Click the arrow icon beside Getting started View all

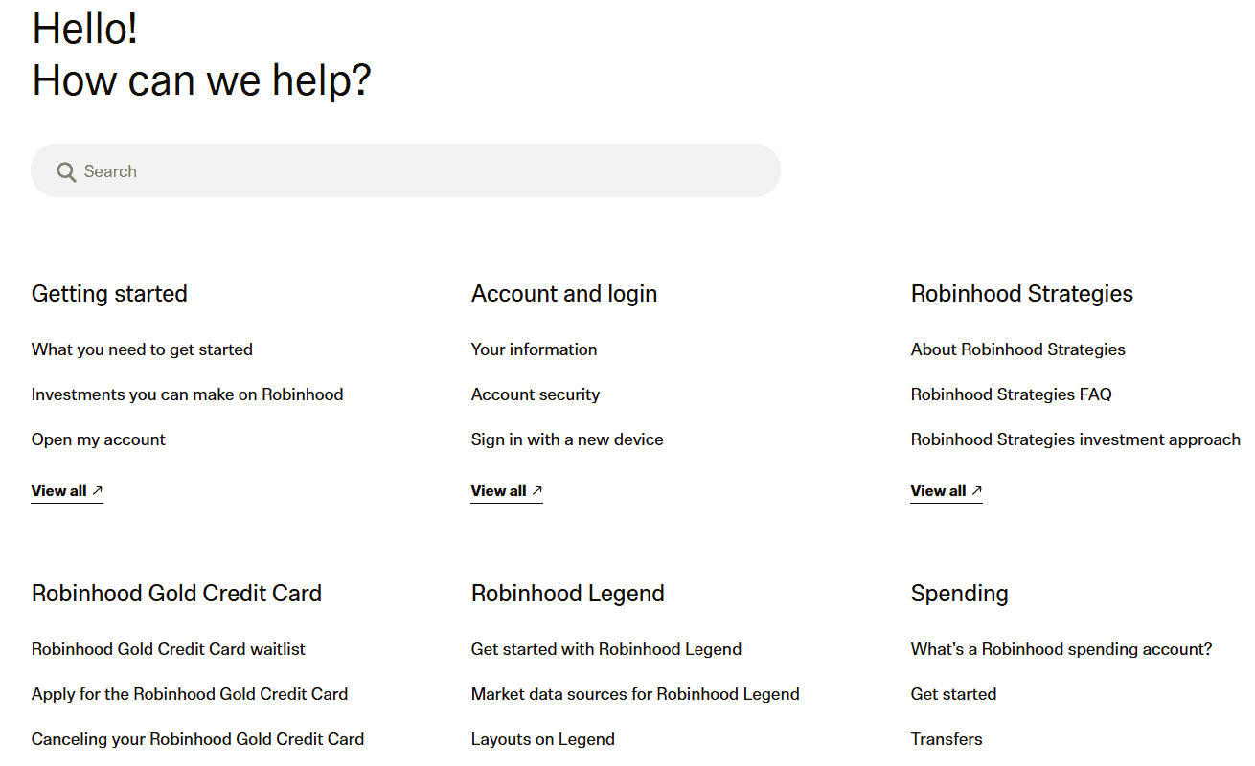[x=97, y=489]
